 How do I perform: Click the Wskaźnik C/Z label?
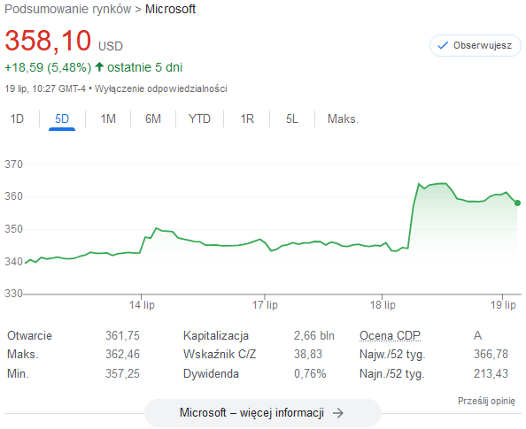tap(220, 355)
